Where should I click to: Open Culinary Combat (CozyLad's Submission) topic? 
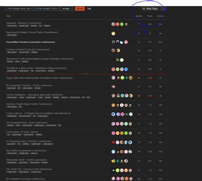(x=28, y=50)
